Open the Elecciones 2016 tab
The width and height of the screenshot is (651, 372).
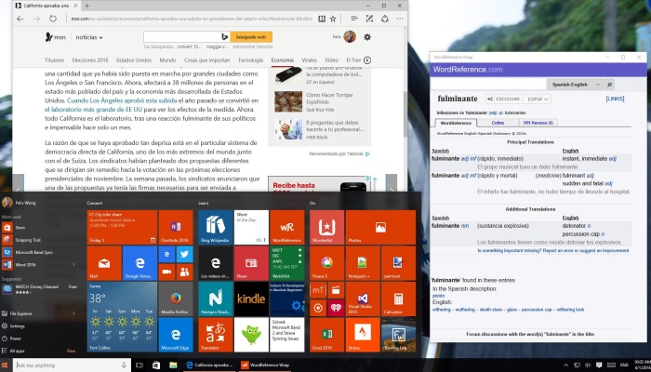90,60
